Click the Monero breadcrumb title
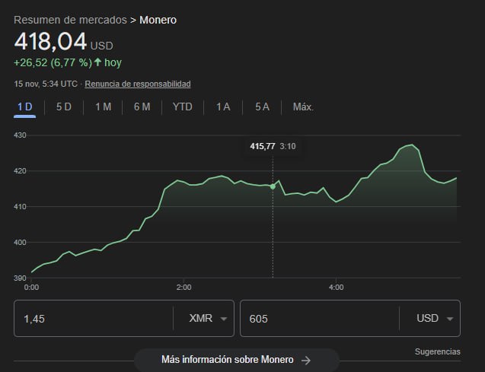 tap(158, 20)
